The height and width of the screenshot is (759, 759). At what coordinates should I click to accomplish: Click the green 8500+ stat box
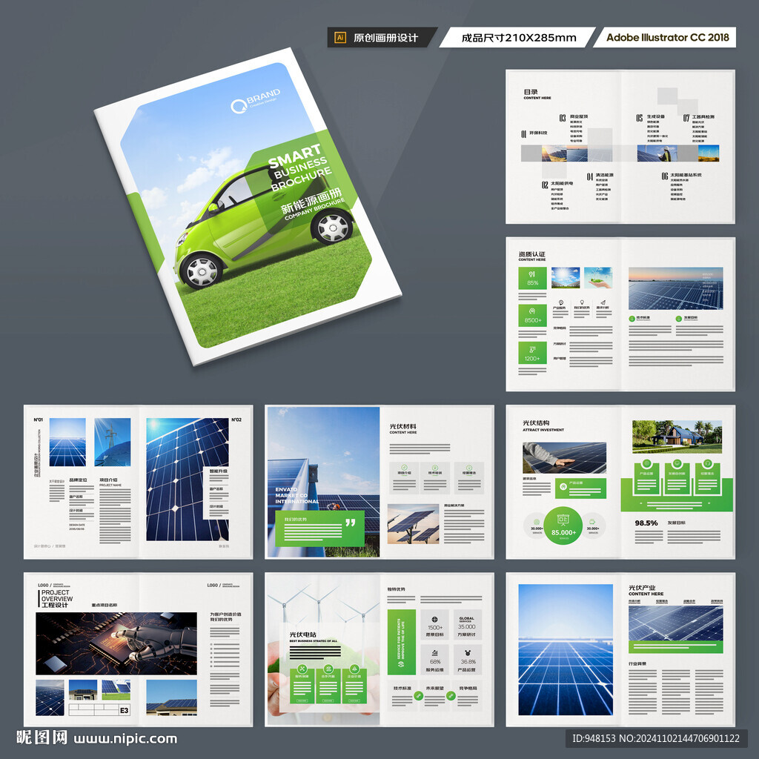(532, 316)
